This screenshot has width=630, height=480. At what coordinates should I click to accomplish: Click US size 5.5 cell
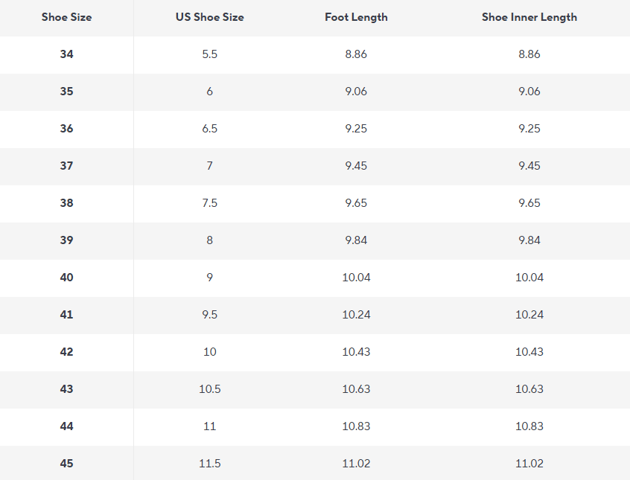210,54
